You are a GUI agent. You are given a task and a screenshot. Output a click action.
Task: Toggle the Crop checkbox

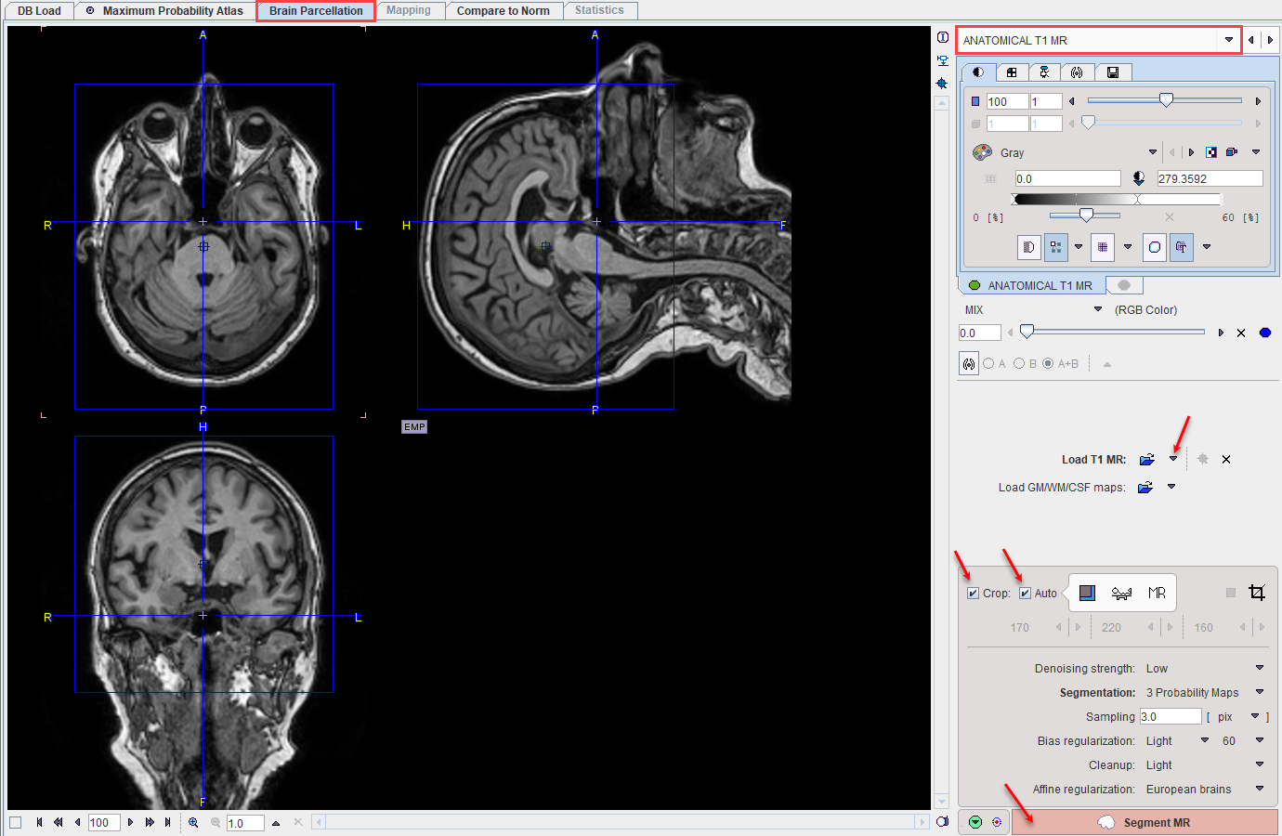coord(973,593)
